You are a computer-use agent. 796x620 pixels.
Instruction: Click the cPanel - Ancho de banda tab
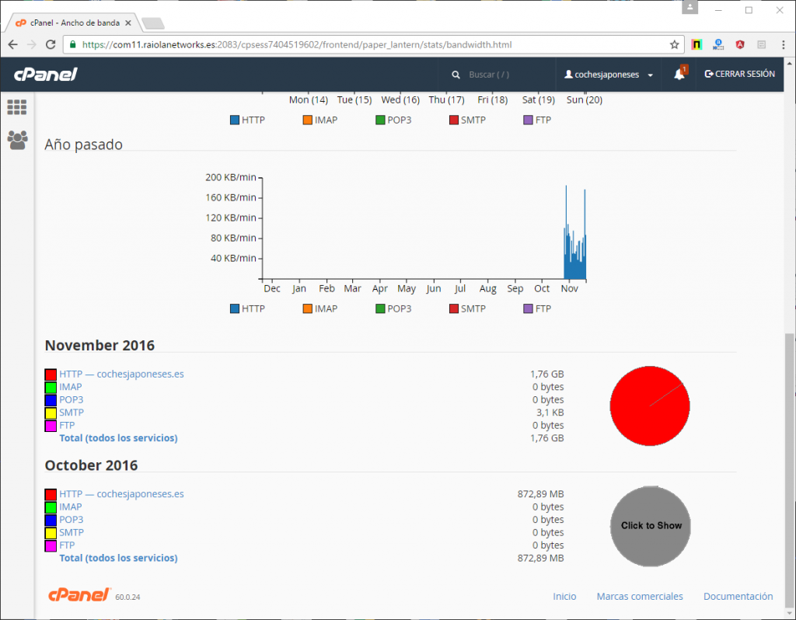pyautogui.click(x=74, y=23)
